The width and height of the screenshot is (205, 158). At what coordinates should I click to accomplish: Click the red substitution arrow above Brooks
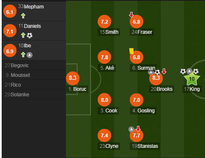164,71
